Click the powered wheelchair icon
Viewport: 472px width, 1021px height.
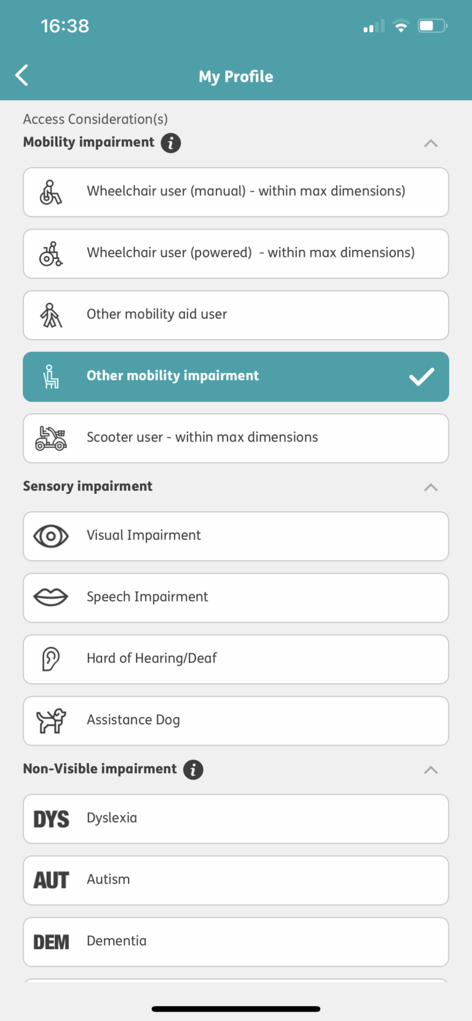tap(50, 253)
